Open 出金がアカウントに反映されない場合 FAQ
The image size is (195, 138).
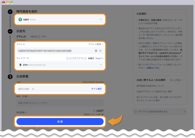coord(154,91)
